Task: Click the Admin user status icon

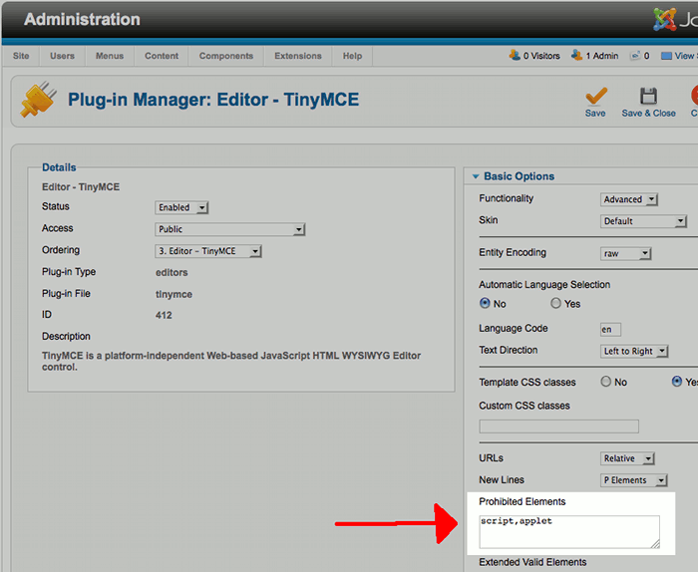Action: 577,56
